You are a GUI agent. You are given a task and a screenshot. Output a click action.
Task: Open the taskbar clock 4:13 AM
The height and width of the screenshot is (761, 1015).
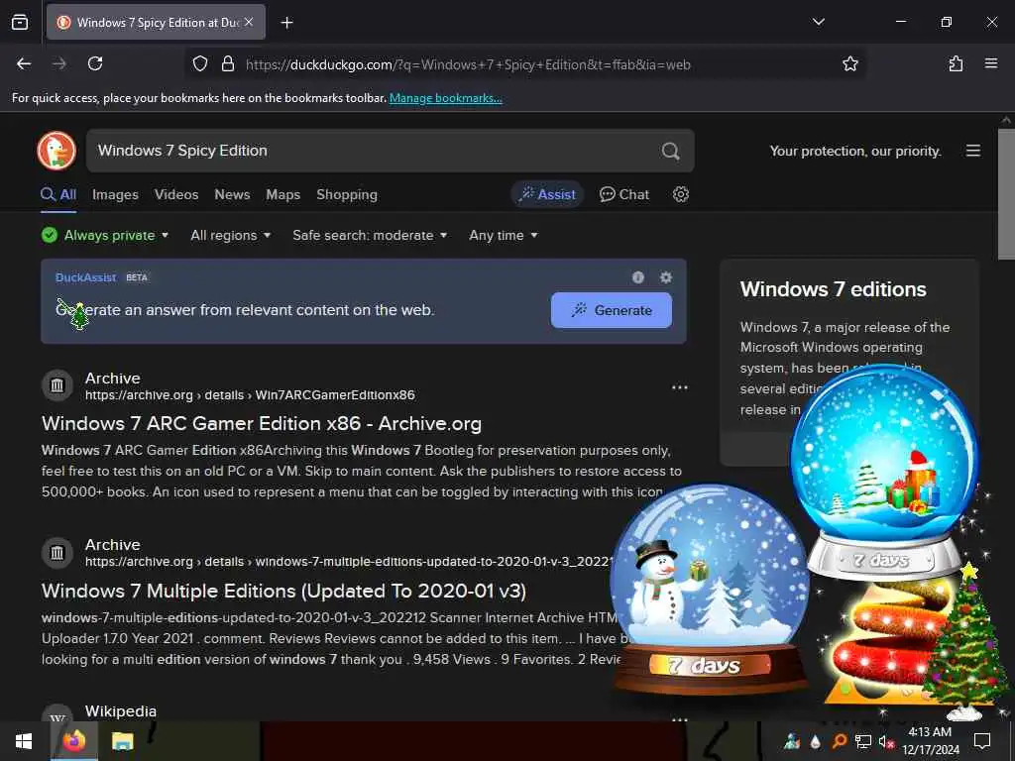930,741
